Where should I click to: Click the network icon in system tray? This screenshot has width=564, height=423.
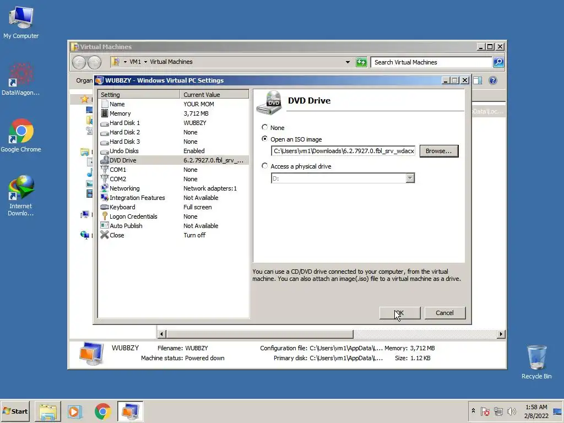(x=498, y=411)
